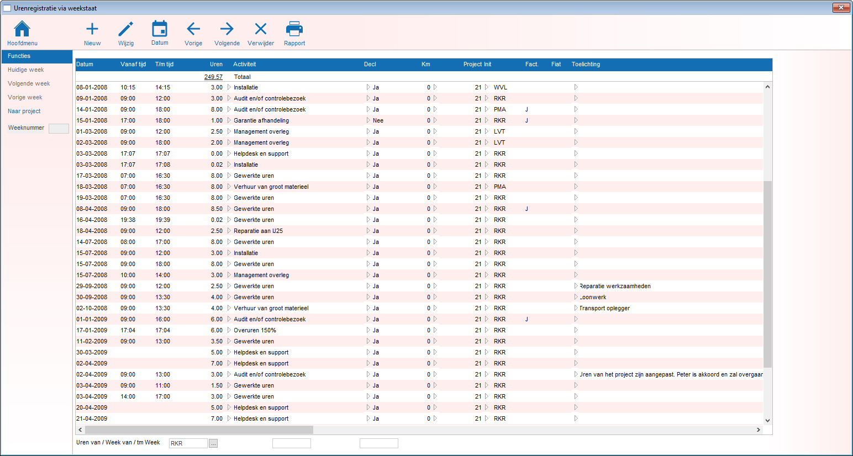Open activity lookup arrow for 08-01-2008 row

pyautogui.click(x=229, y=87)
